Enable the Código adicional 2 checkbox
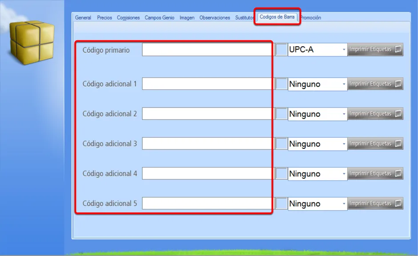The height and width of the screenshot is (256, 418). coord(281,114)
